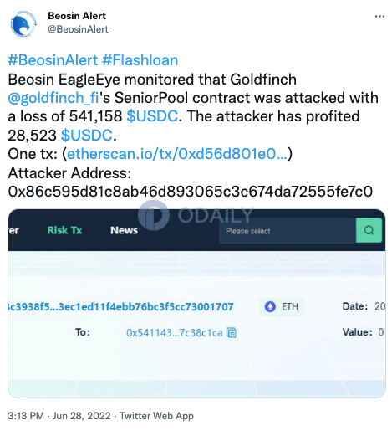
Task: Click the ODAILY watermark logo
Action: tap(196, 215)
